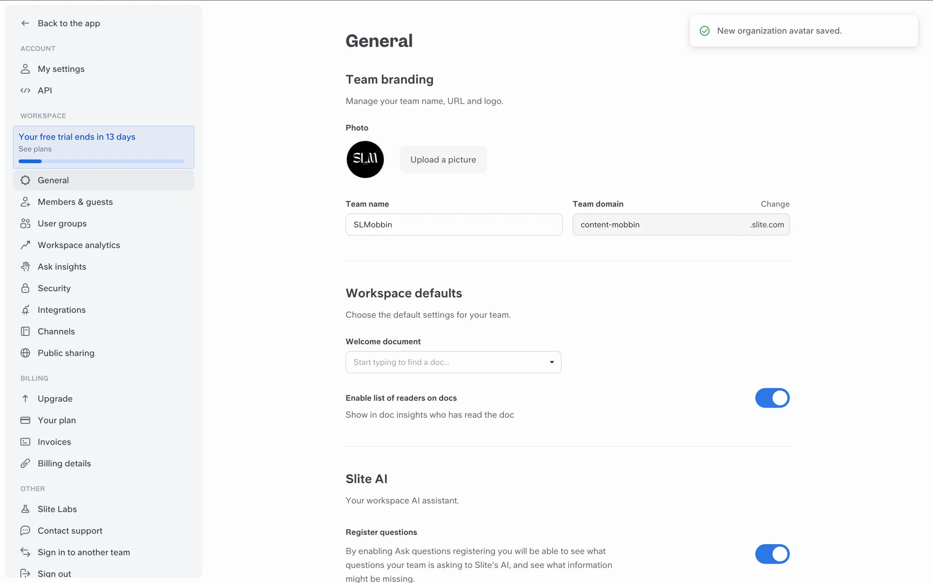This screenshot has width=933, height=583.
Task: Turn off Register questions toggle
Action: (772, 554)
